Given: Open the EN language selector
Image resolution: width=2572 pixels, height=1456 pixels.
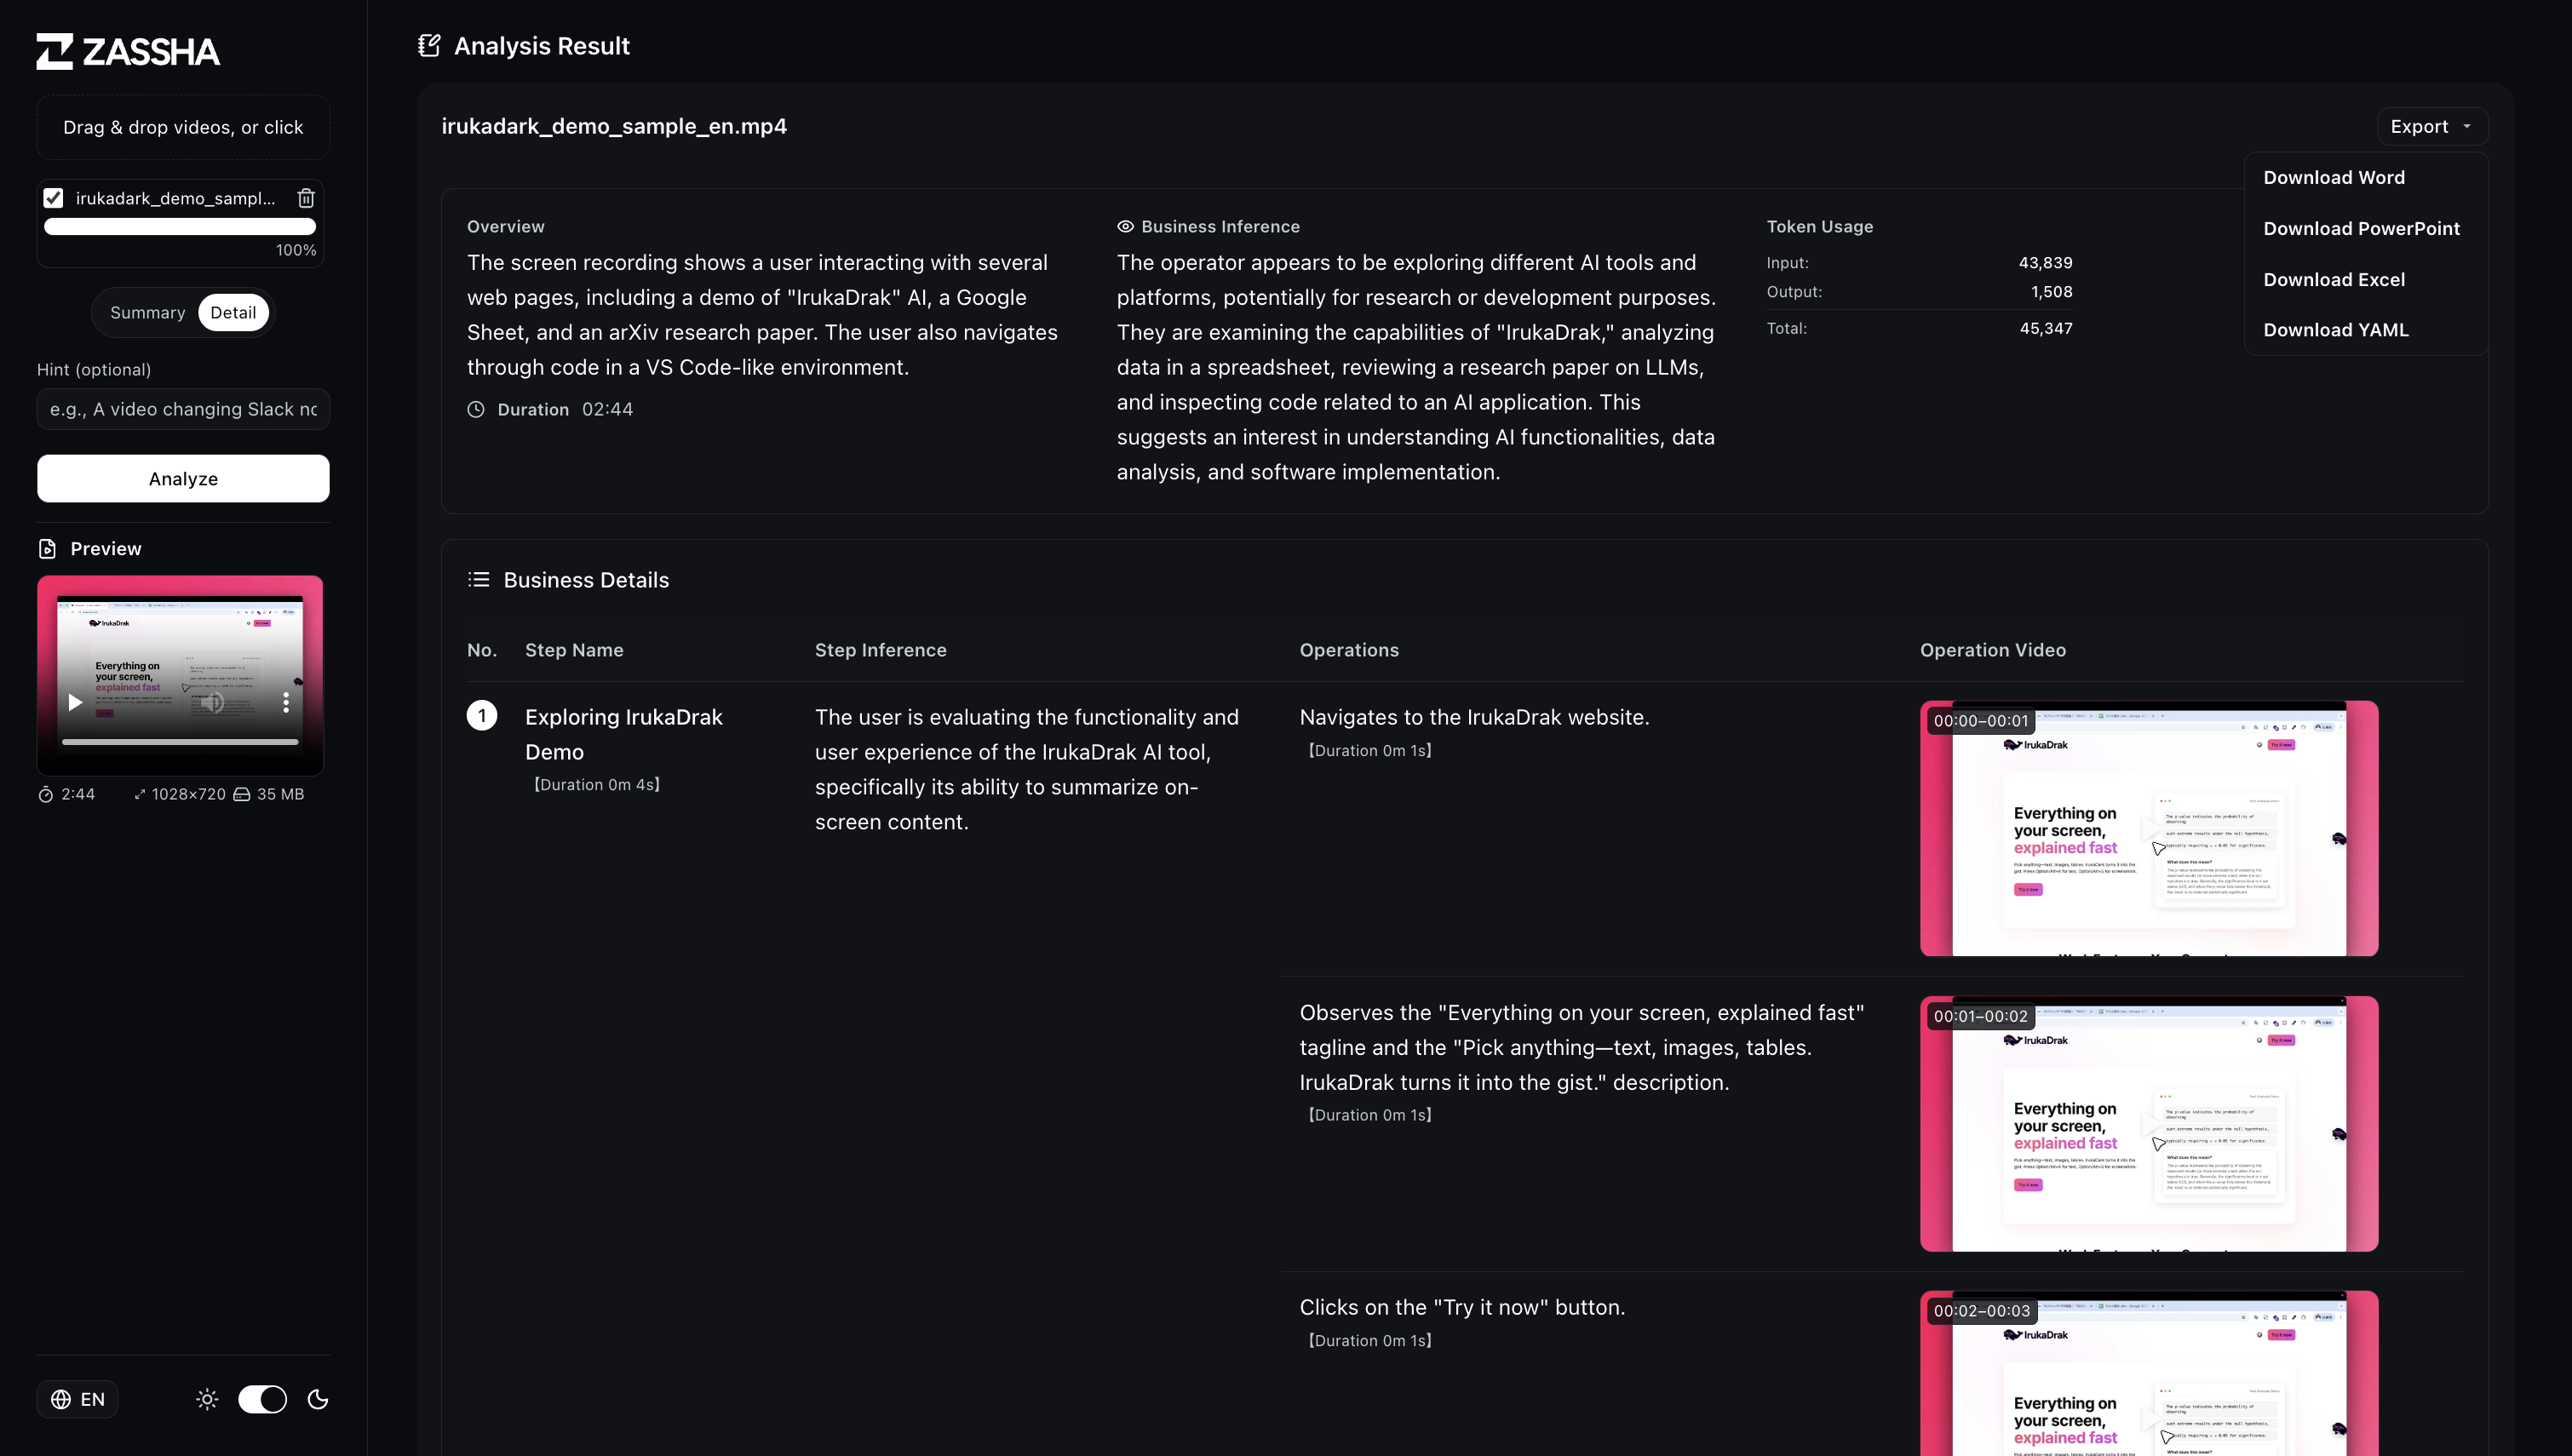Looking at the screenshot, I should tap(78, 1399).
